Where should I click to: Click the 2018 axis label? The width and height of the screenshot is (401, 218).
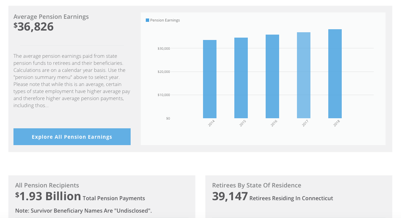click(335, 124)
